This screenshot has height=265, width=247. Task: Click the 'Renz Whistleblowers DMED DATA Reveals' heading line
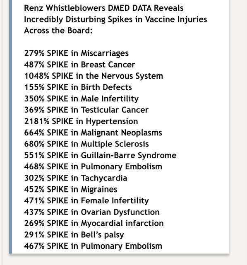click(x=104, y=8)
